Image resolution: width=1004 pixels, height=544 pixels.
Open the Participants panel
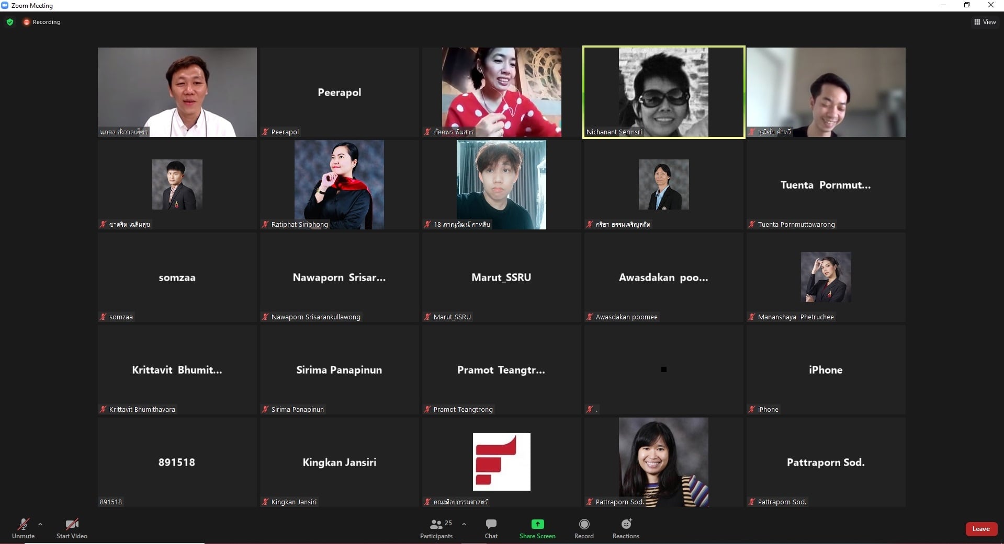pos(436,528)
